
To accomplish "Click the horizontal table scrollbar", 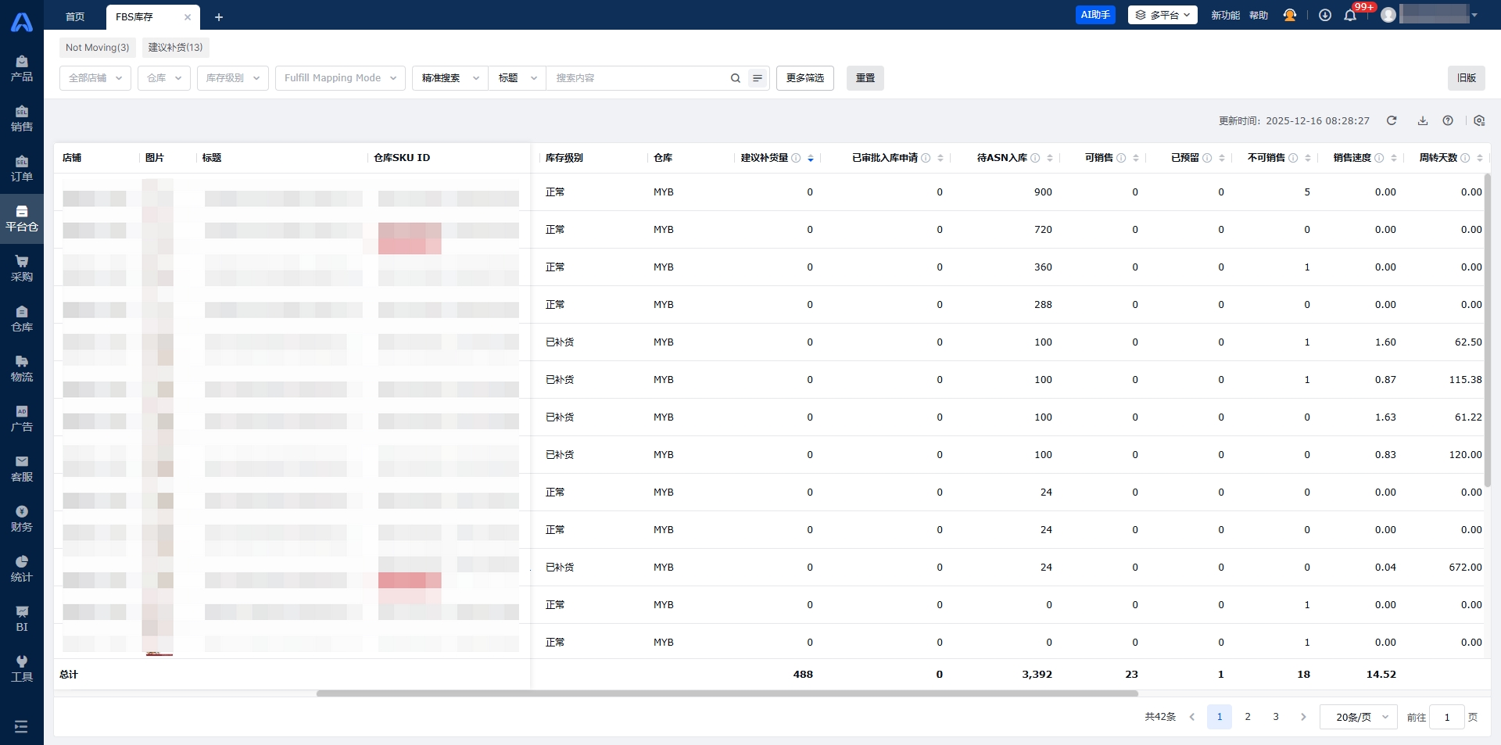I will (x=727, y=693).
